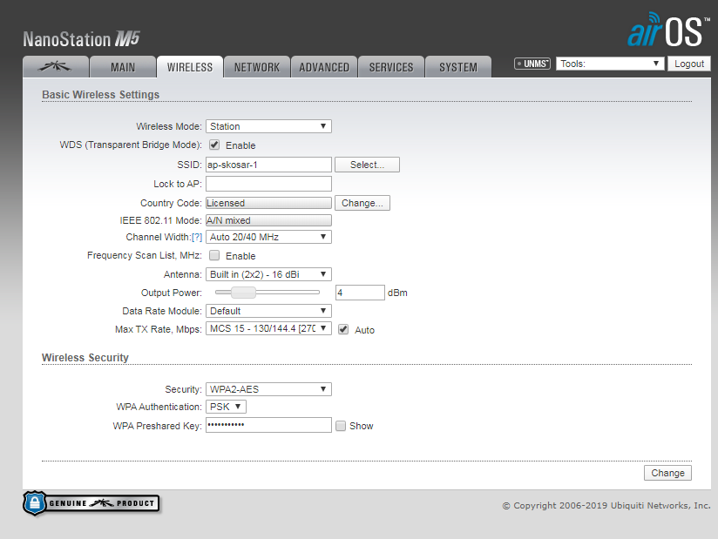Click the WPA Preshared Key field

tap(268, 425)
